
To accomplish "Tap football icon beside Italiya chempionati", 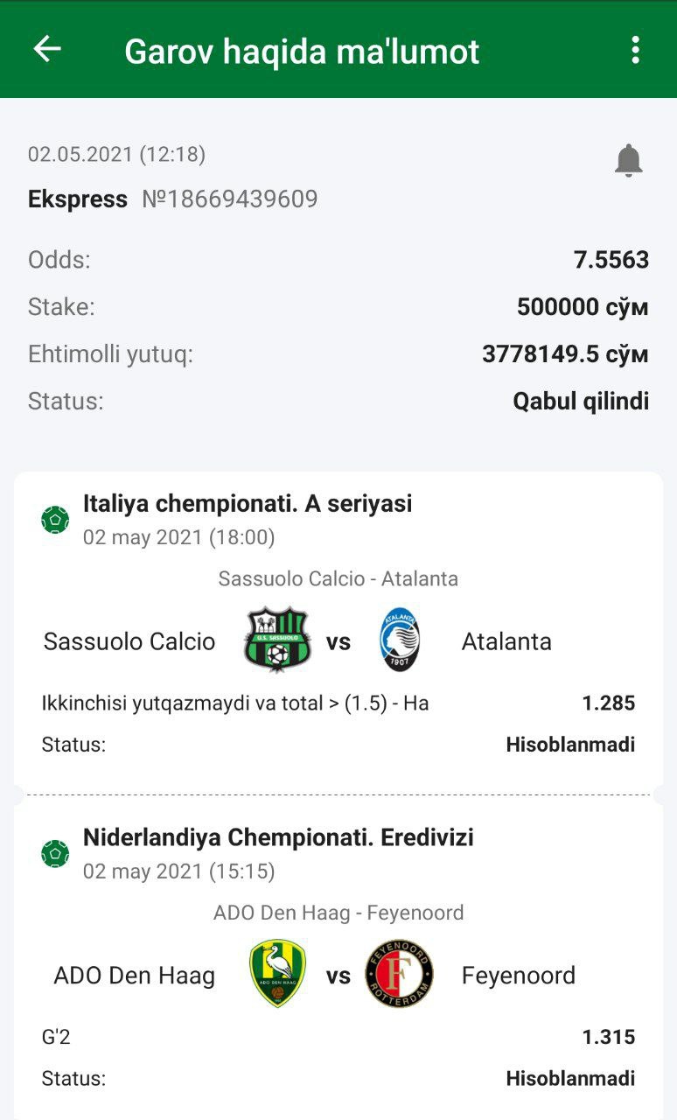I will (x=55, y=520).
